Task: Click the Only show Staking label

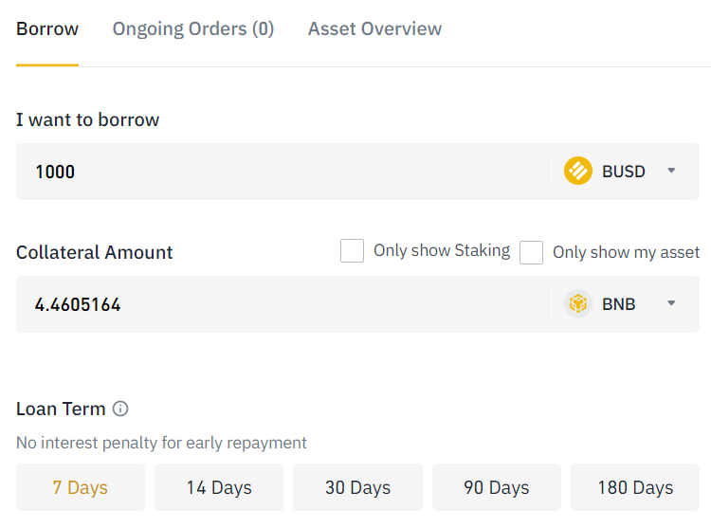Action: 442,251
